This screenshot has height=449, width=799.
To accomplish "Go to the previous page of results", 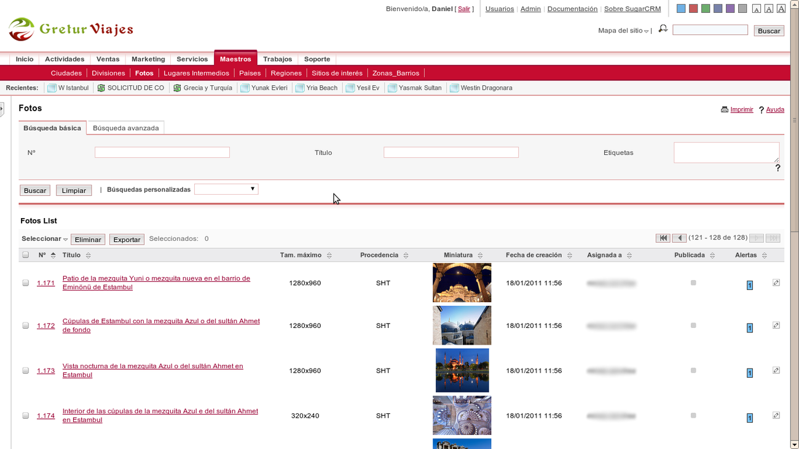I will [679, 238].
